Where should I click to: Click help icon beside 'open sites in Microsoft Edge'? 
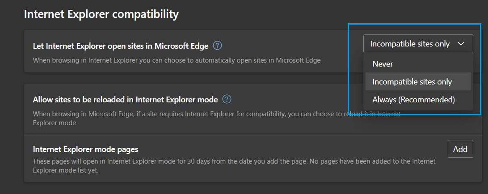pyautogui.click(x=217, y=46)
